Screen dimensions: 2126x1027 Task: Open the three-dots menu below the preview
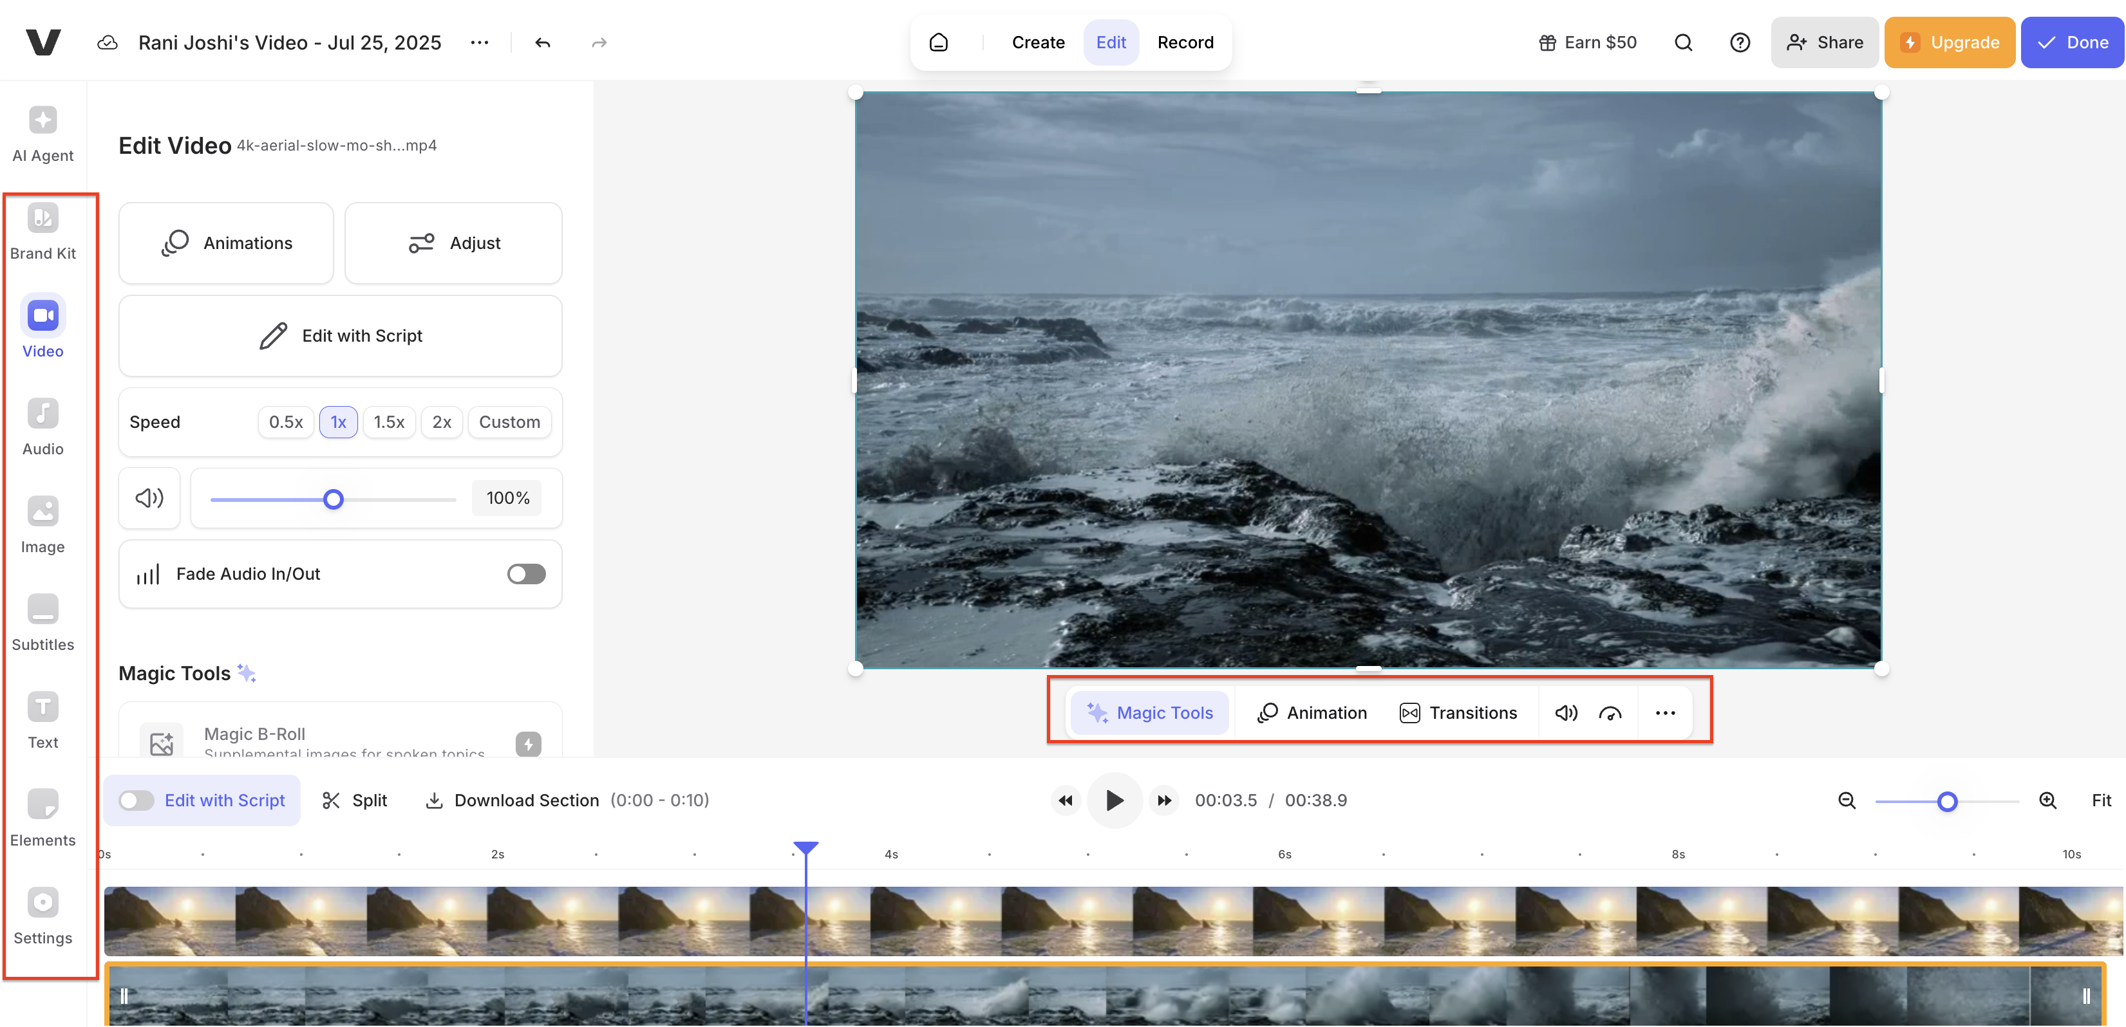1664,713
